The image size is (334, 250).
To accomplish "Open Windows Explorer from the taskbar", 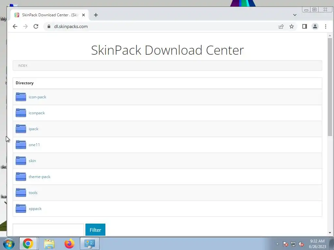I will [x=49, y=243].
